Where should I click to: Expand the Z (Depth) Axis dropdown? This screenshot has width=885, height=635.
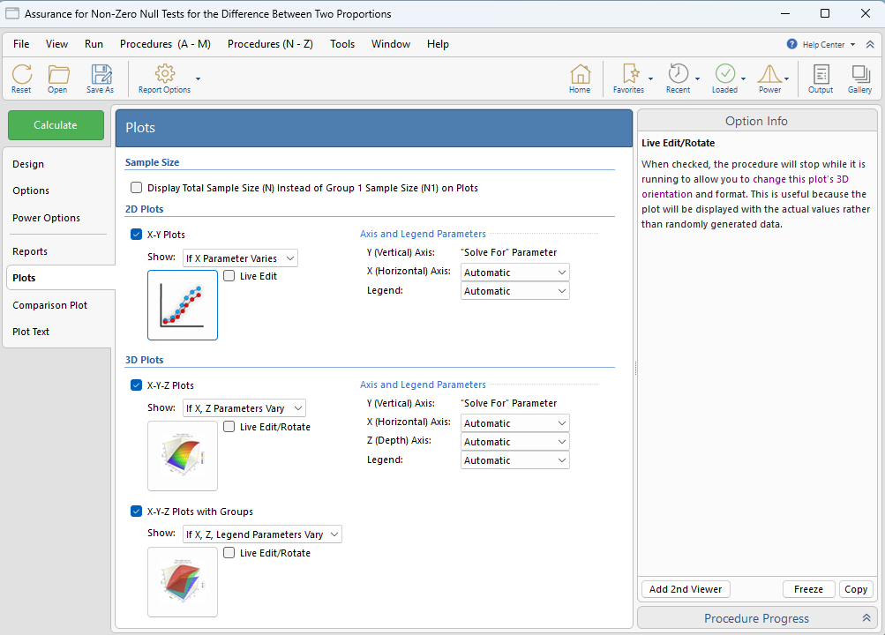tap(514, 442)
